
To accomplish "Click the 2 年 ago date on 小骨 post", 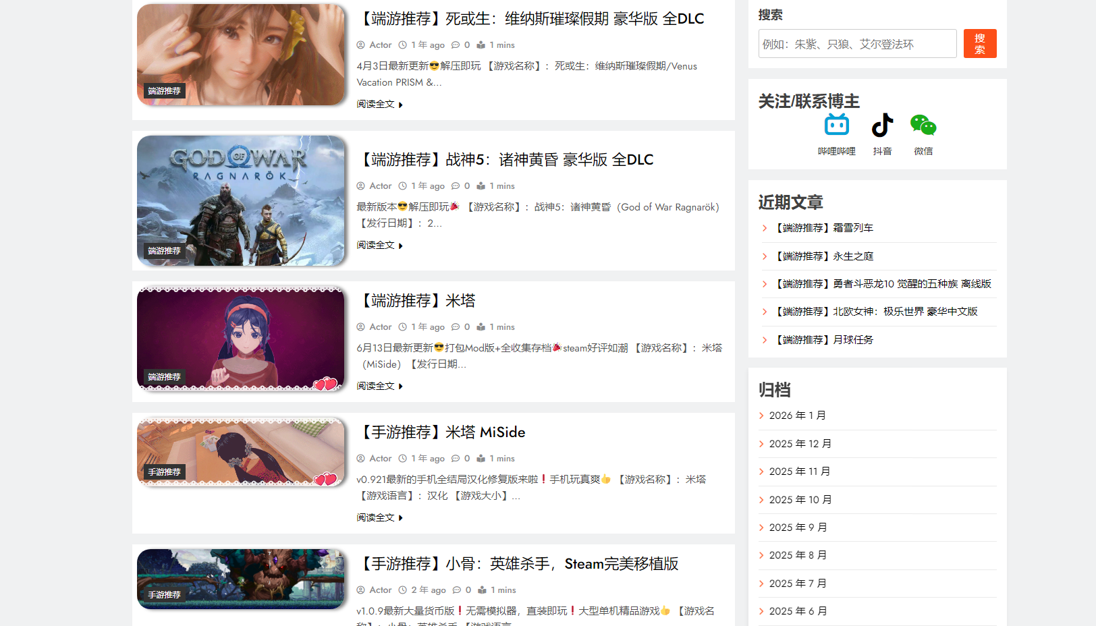I will [x=429, y=590].
